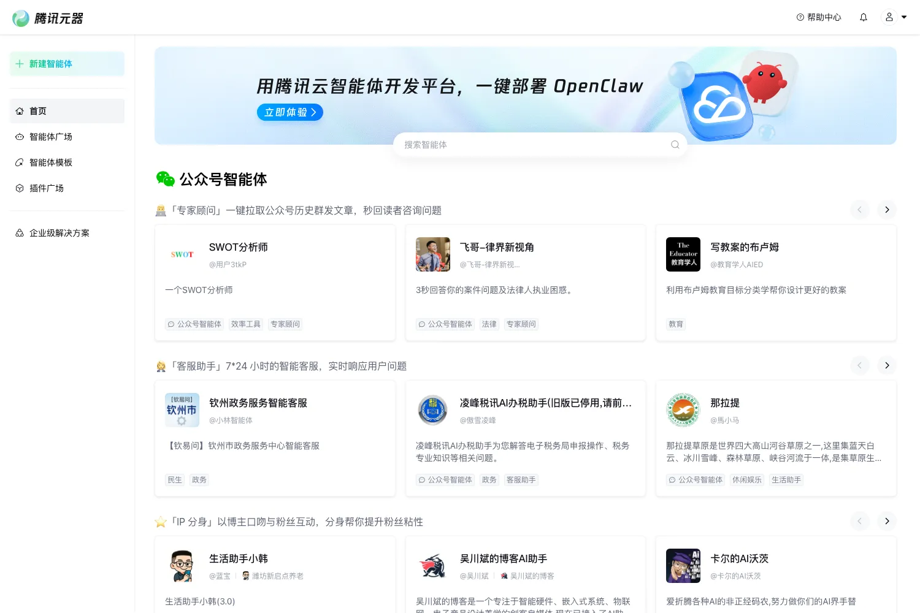Click 一个SWOT分析师 description text
This screenshot has height=613, width=920.
pos(199,290)
